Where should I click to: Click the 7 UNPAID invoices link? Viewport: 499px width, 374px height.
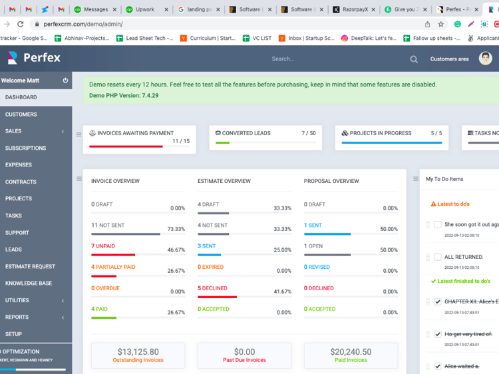(x=103, y=246)
